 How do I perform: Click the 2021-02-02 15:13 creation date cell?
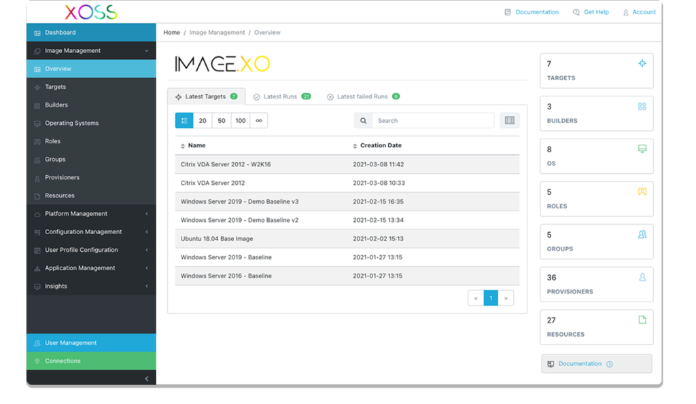378,239
